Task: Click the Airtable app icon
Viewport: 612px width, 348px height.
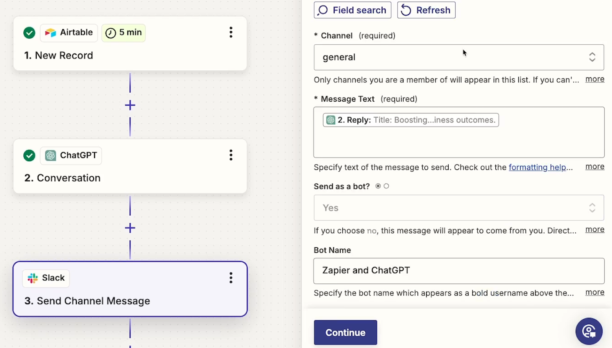Action: 50,33
